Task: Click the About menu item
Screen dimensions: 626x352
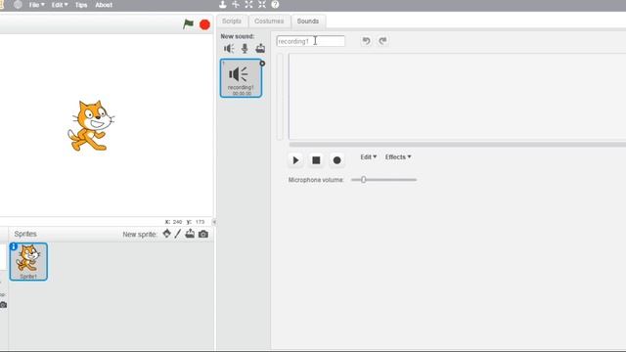Action: point(104,5)
